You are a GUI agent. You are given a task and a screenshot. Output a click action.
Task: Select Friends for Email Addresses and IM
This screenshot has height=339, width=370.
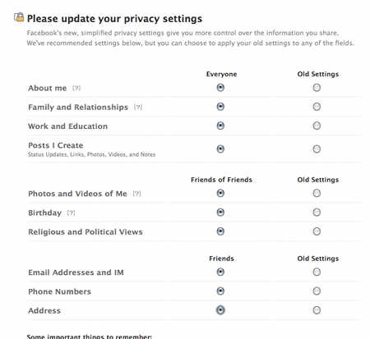tap(220, 272)
